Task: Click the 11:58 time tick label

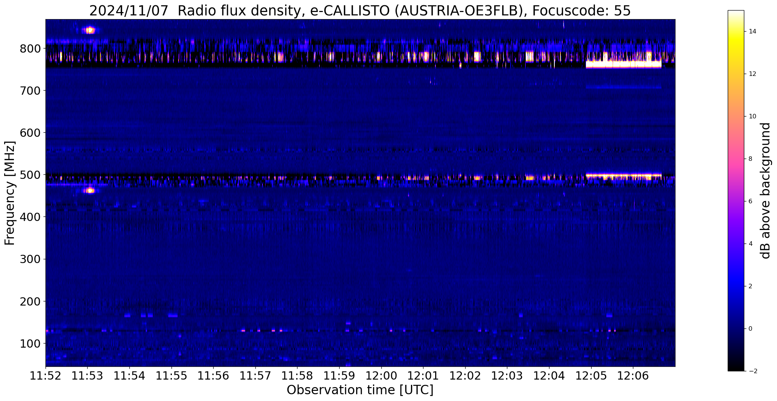Action: pyautogui.click(x=297, y=376)
